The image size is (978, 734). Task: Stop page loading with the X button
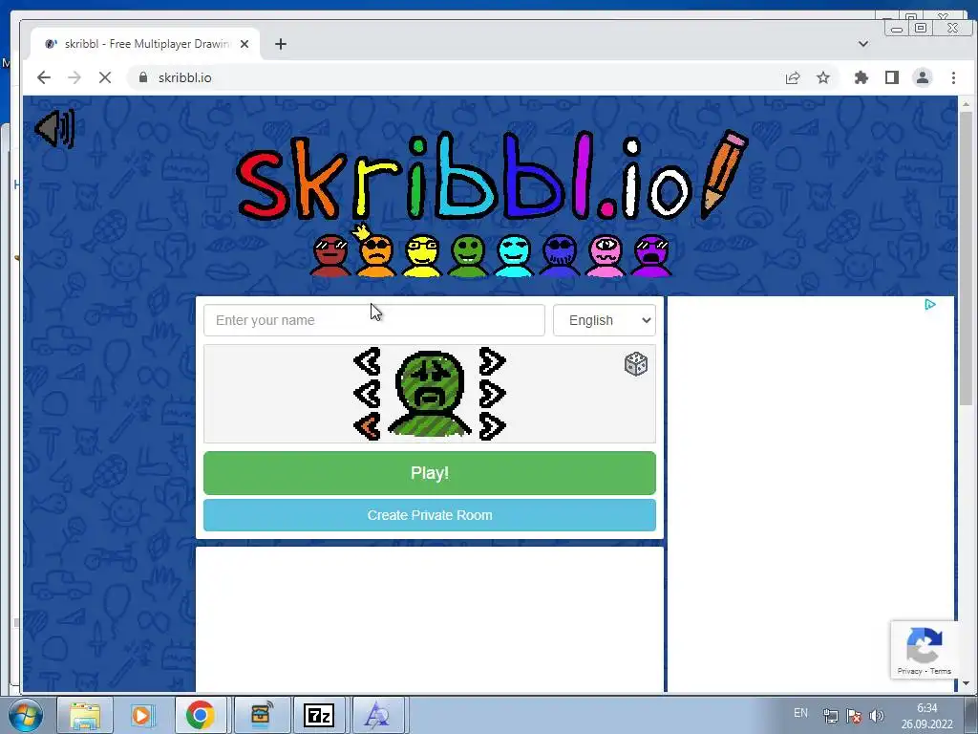click(105, 77)
